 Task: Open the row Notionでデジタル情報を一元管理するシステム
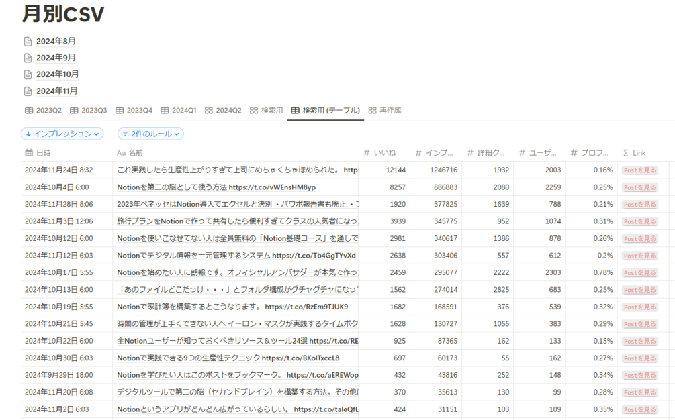coord(236,256)
